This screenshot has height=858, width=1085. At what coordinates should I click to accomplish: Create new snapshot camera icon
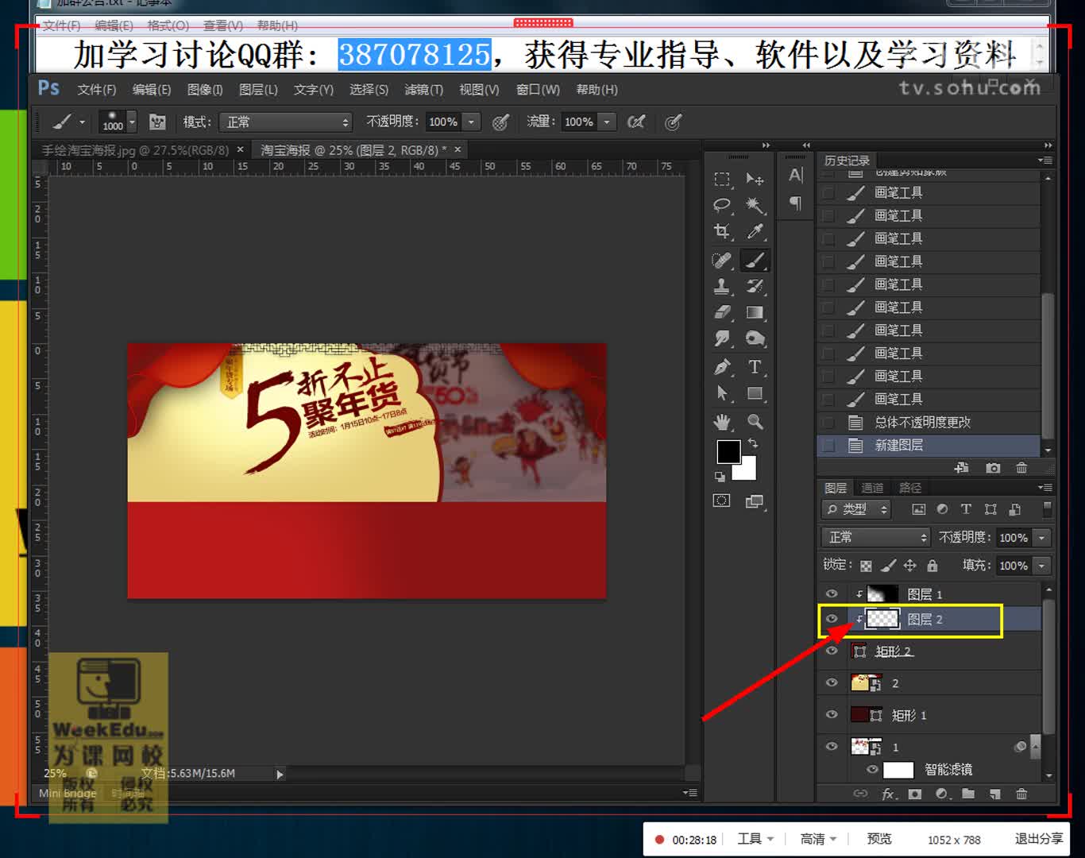(x=993, y=468)
